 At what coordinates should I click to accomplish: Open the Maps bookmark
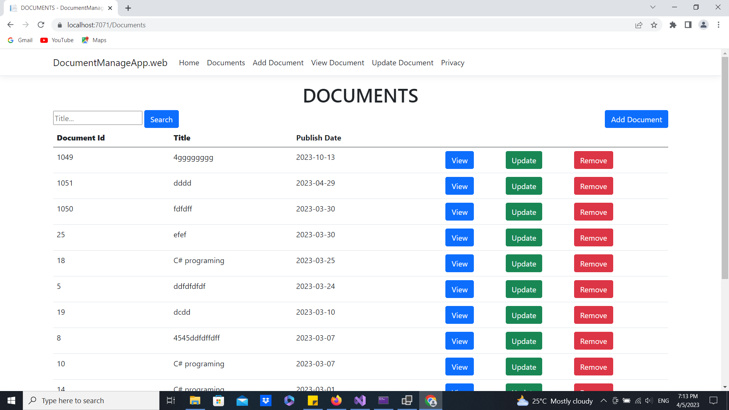[94, 40]
